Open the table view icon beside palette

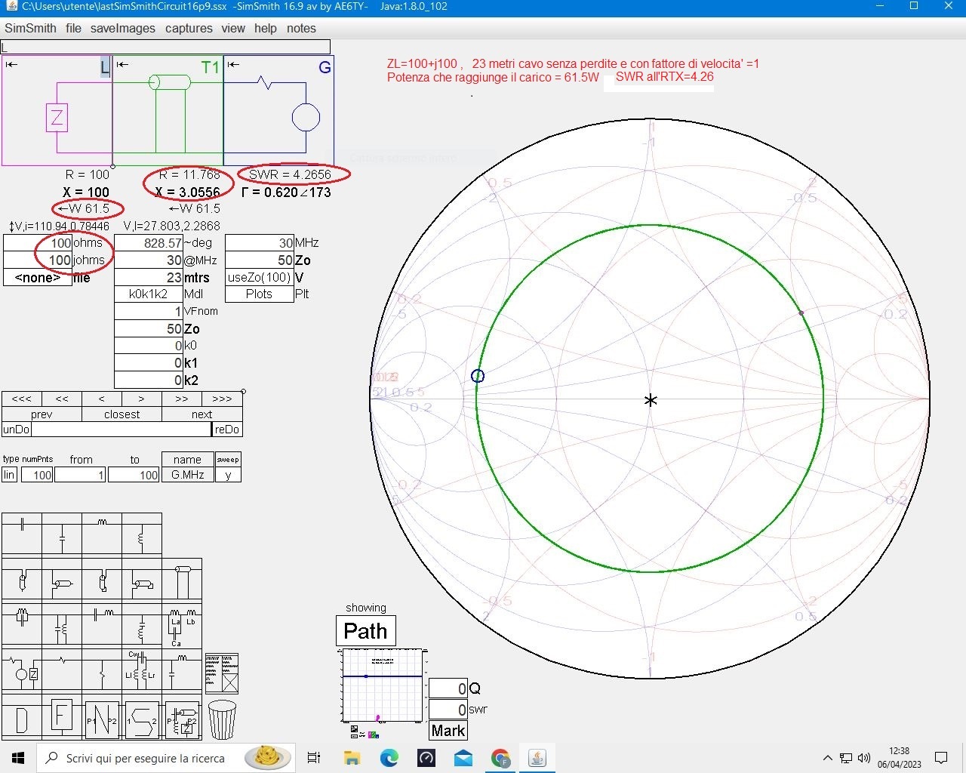pos(222,673)
